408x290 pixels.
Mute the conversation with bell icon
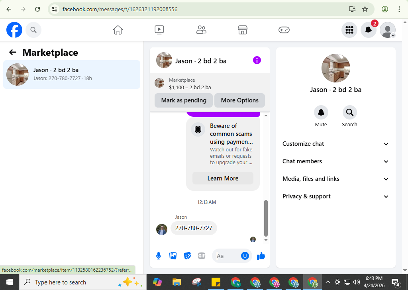(x=321, y=112)
